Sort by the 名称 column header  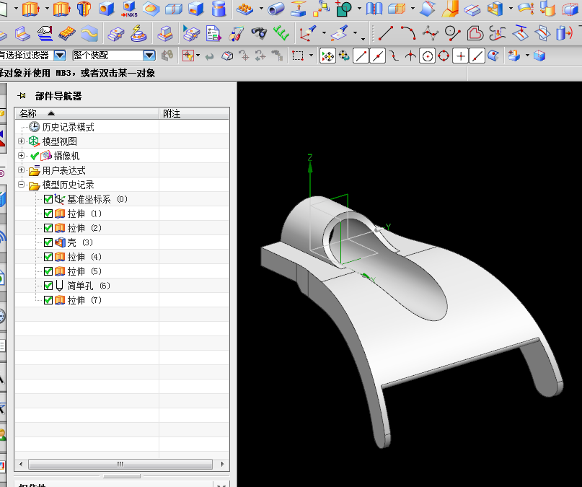coord(29,113)
